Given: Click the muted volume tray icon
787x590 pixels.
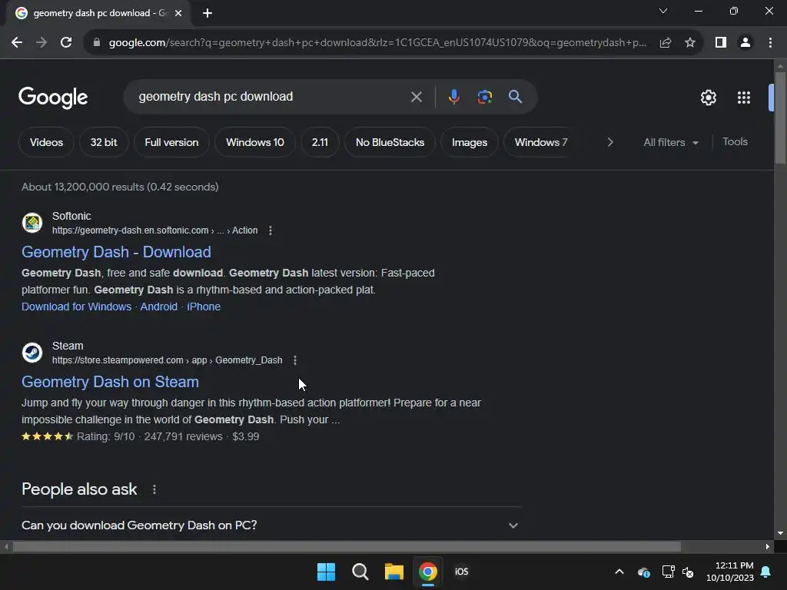Looking at the screenshot, I should pos(688,572).
